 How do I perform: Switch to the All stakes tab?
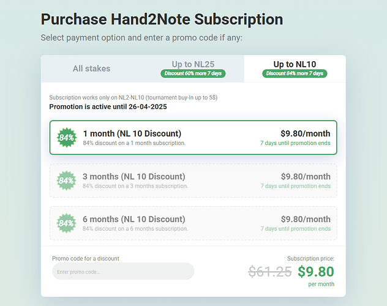(91, 69)
